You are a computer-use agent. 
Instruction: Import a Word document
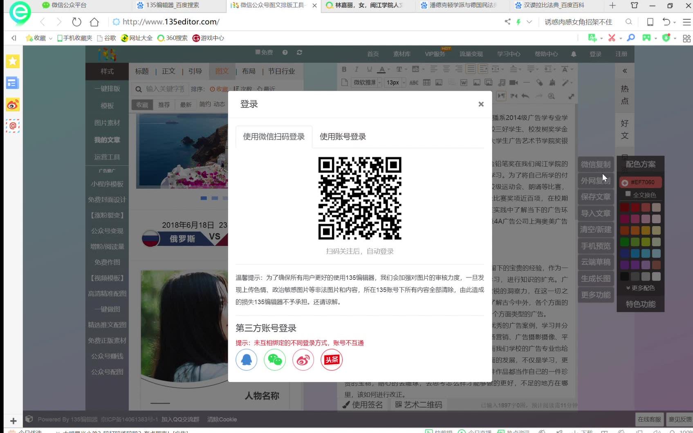[x=463, y=83]
